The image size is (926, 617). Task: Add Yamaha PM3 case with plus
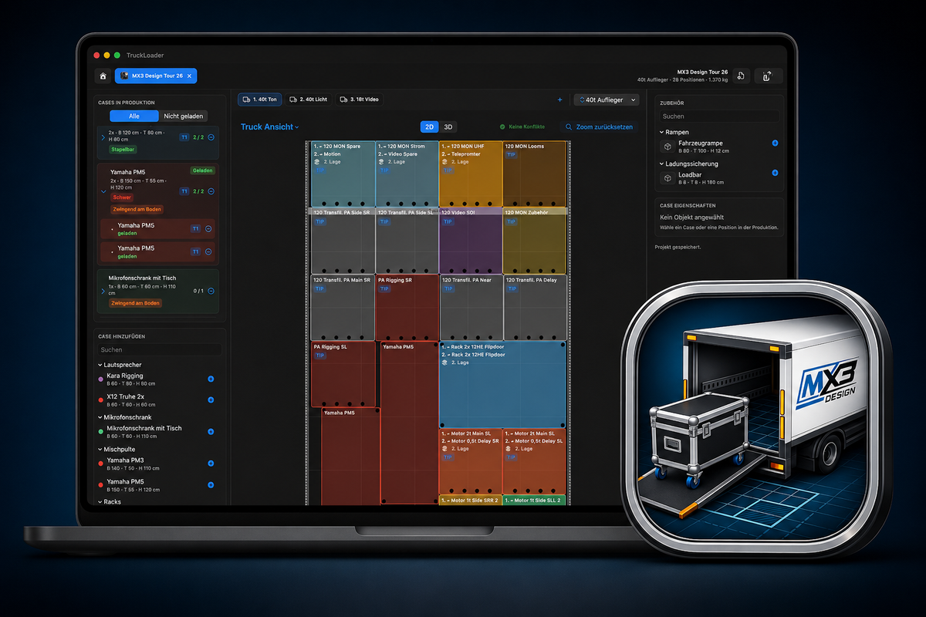pos(211,464)
